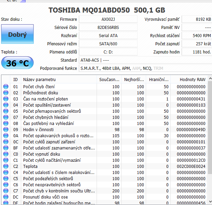Click the Současn... column header
212x205 pixels.
coord(109,79)
